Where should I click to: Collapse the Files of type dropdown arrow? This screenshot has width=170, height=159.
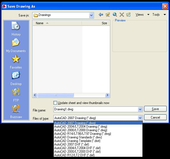[x=140, y=118]
